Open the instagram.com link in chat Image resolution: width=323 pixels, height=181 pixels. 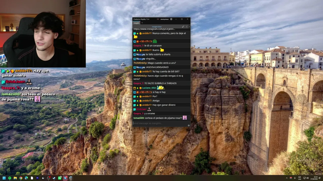pos(154,29)
